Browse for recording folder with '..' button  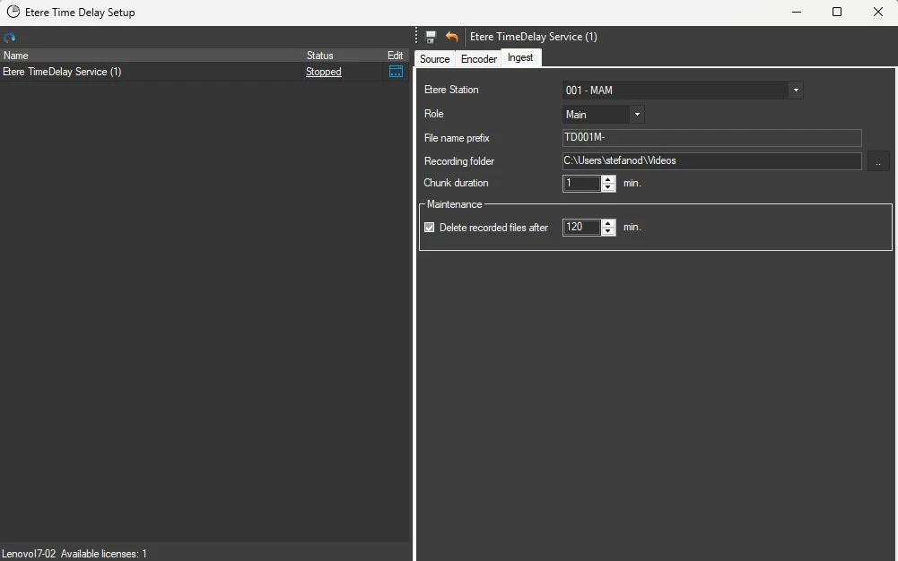click(x=877, y=161)
